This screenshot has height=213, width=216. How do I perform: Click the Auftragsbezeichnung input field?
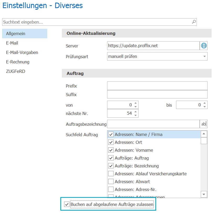tap(153, 124)
